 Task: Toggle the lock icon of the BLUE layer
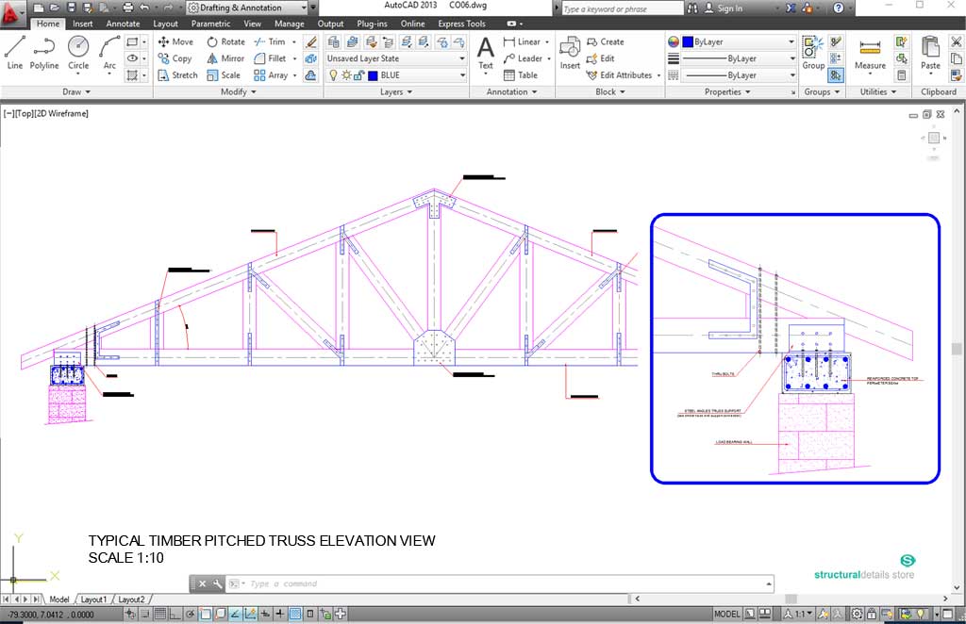(x=359, y=75)
